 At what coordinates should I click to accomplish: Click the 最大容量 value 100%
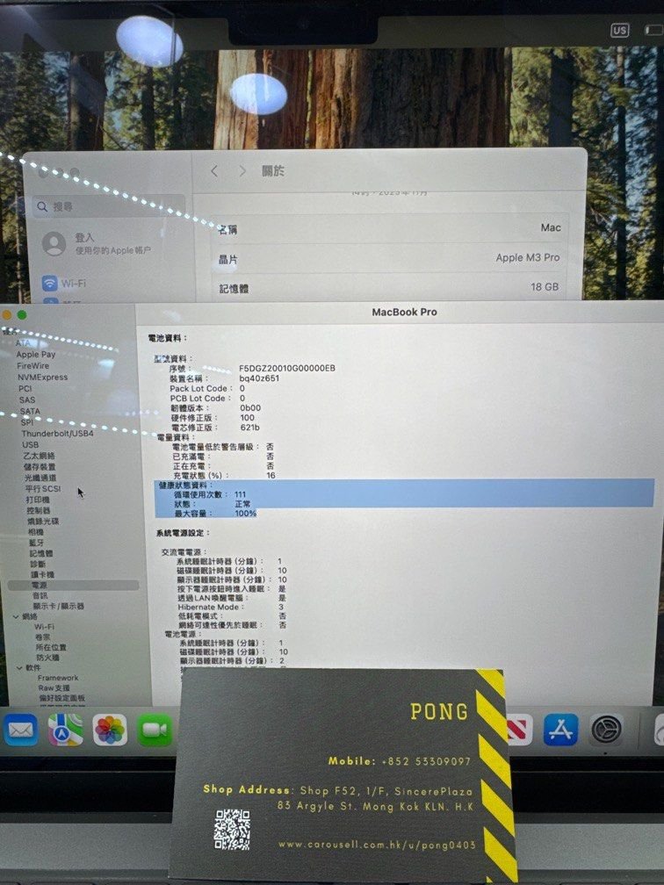tap(246, 514)
